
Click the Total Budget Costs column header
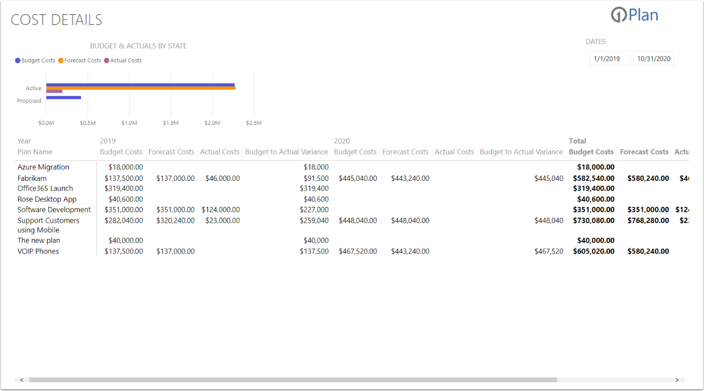(591, 152)
